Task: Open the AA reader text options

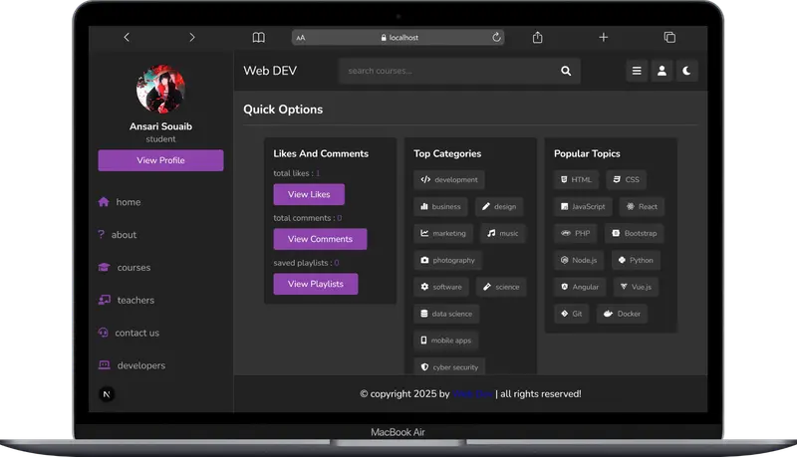Action: (301, 38)
